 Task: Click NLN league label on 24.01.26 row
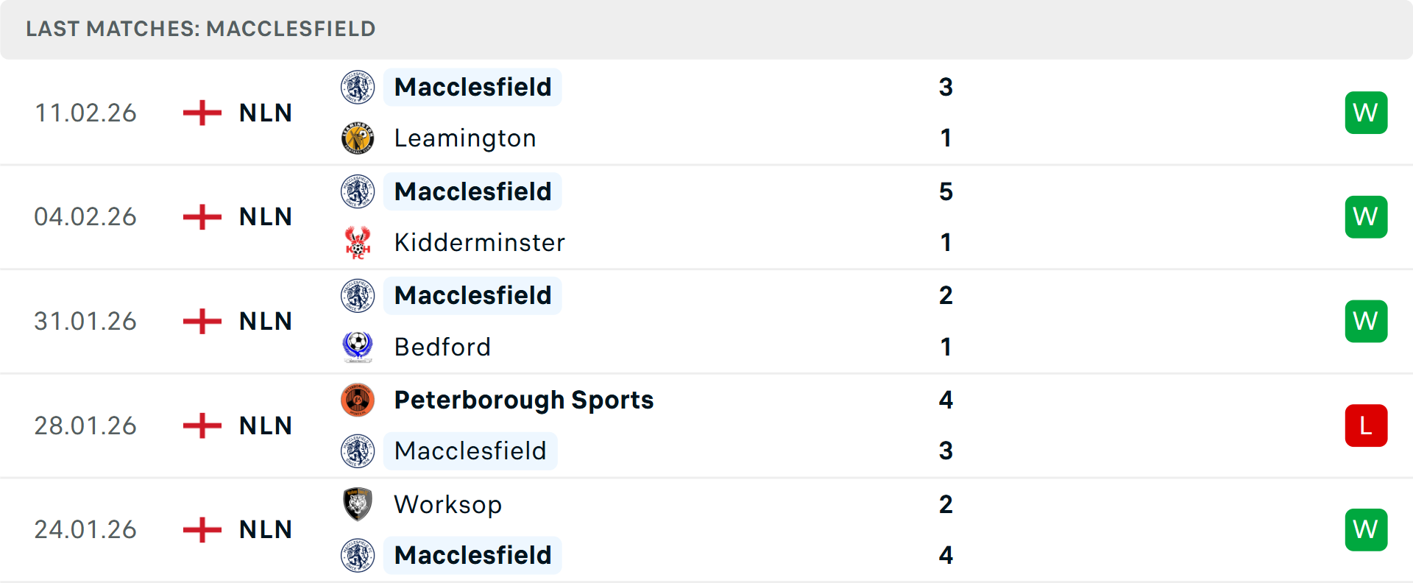pyautogui.click(x=266, y=529)
